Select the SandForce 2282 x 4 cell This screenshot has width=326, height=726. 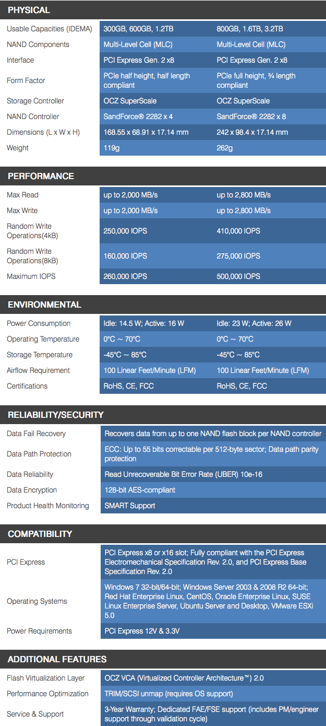[x=138, y=116]
